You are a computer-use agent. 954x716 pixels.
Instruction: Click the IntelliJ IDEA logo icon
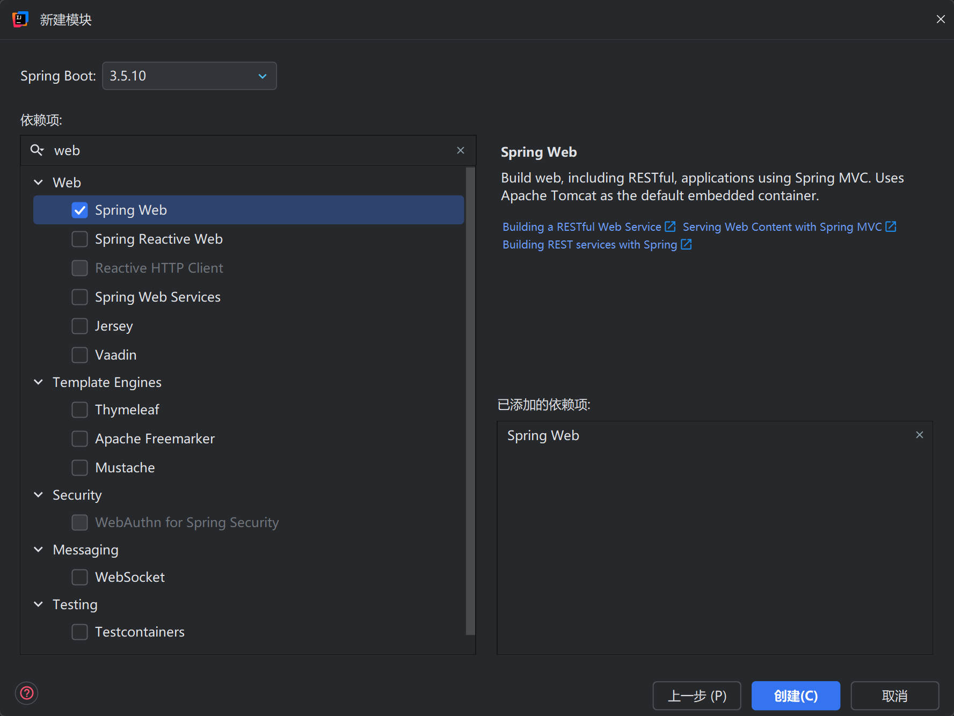point(20,19)
